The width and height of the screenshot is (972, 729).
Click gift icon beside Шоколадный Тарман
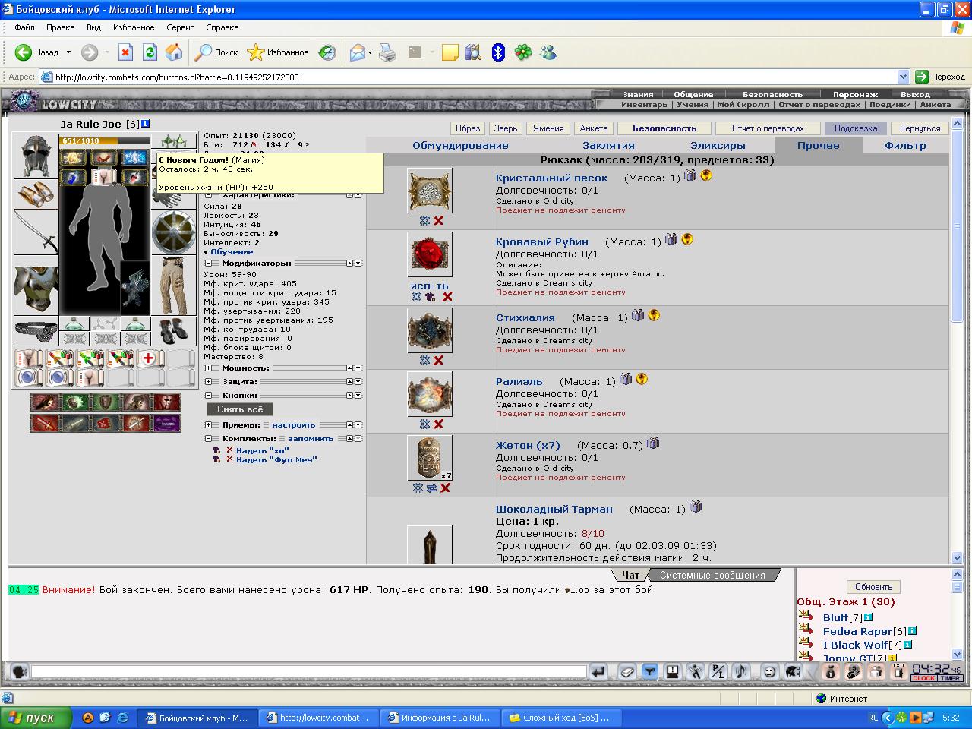(696, 507)
